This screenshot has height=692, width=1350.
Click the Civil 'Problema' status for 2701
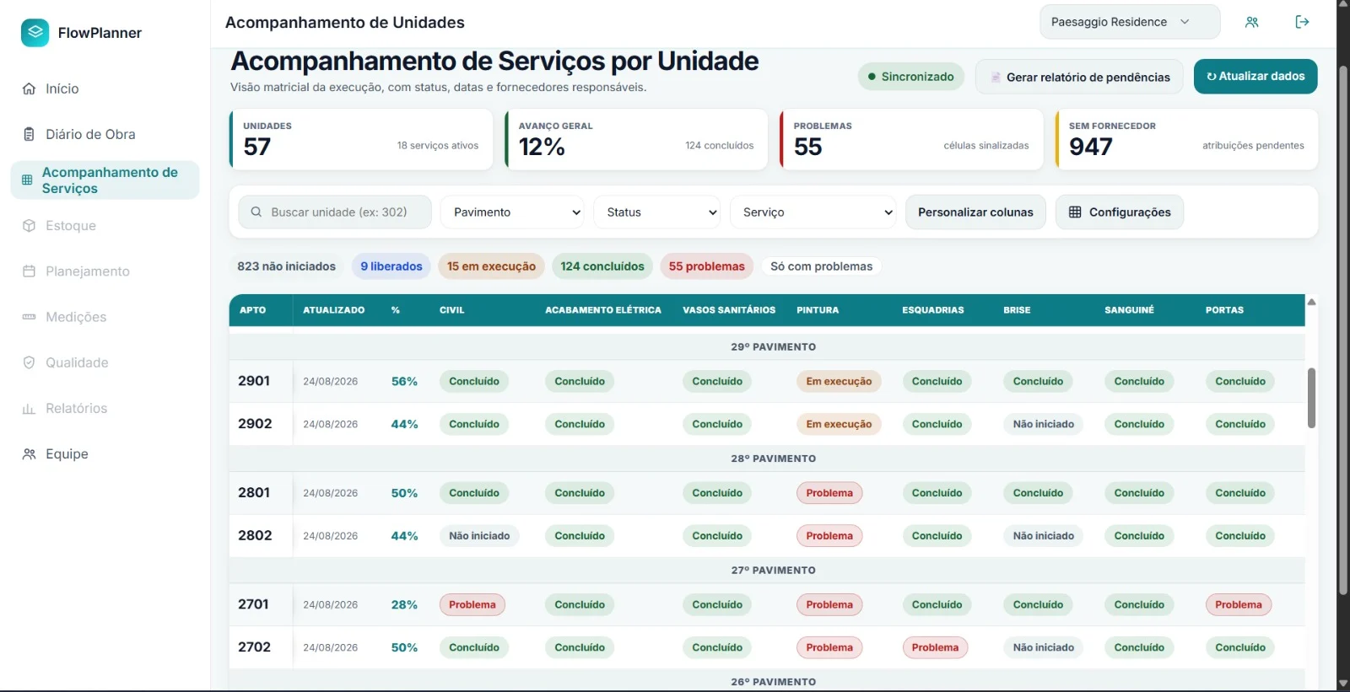[x=472, y=605]
